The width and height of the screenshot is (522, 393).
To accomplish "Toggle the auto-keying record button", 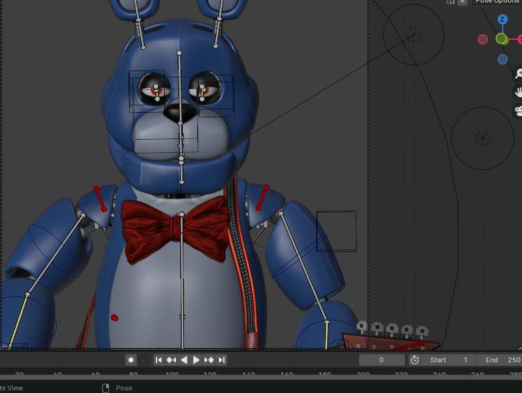I will coord(132,359).
